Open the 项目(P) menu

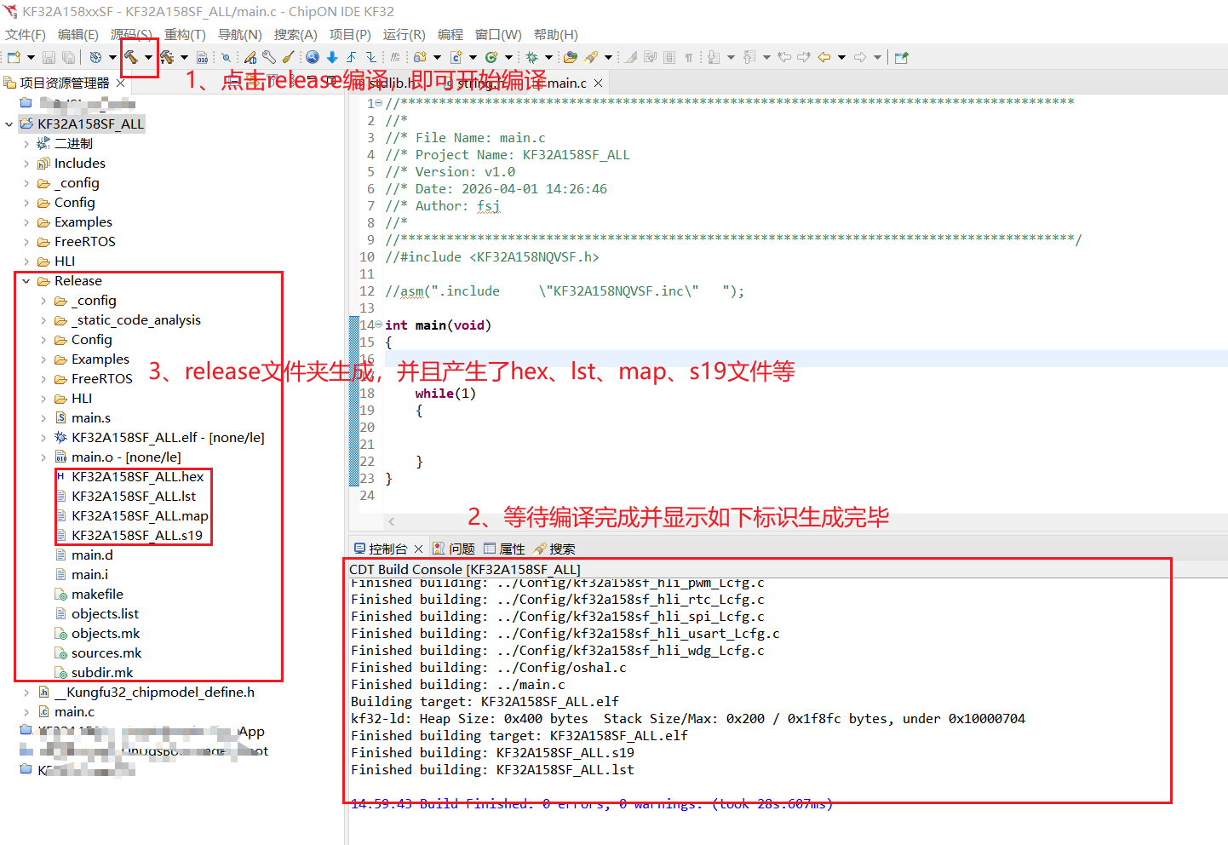click(x=350, y=34)
